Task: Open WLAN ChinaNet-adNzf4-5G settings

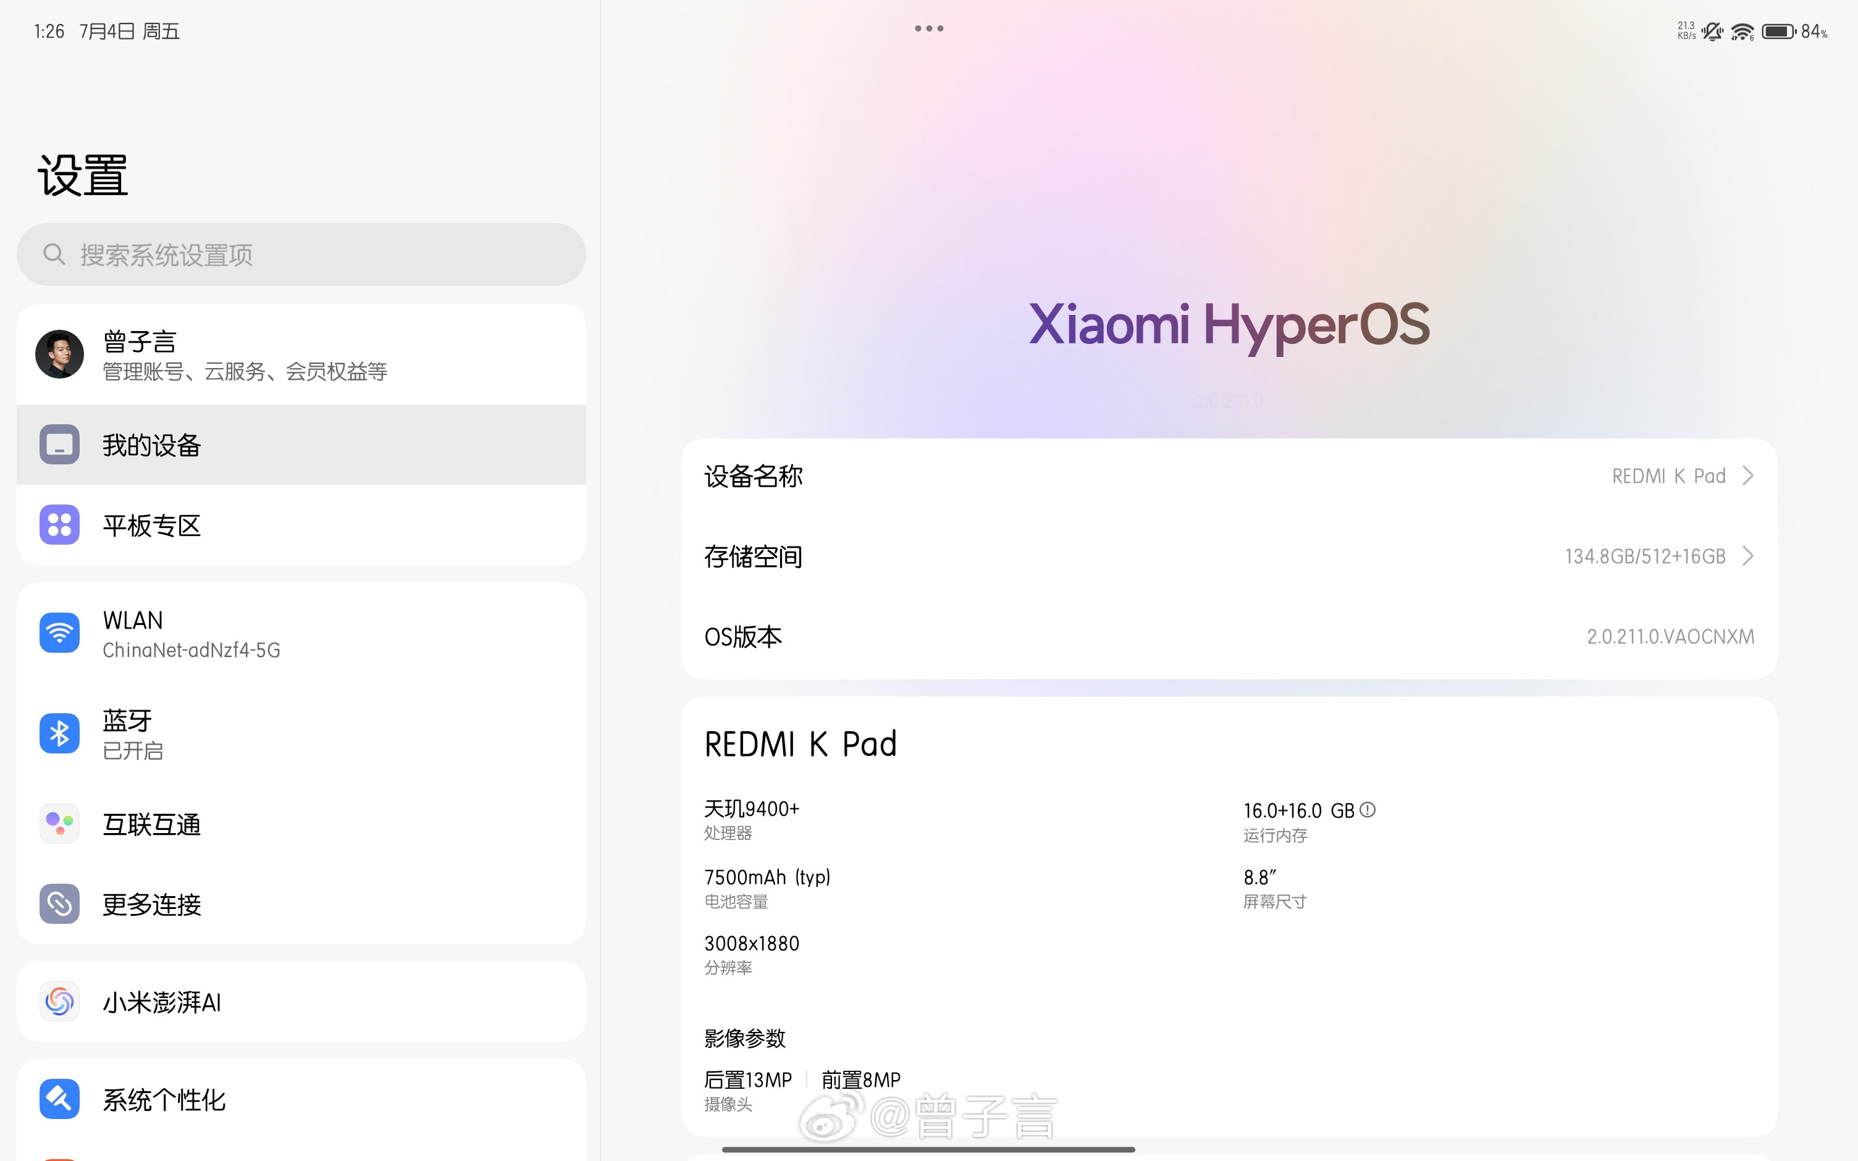Action: [x=301, y=634]
